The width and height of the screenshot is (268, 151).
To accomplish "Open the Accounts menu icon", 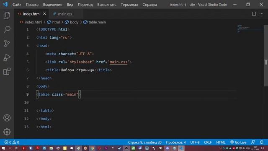I will click(7, 118).
